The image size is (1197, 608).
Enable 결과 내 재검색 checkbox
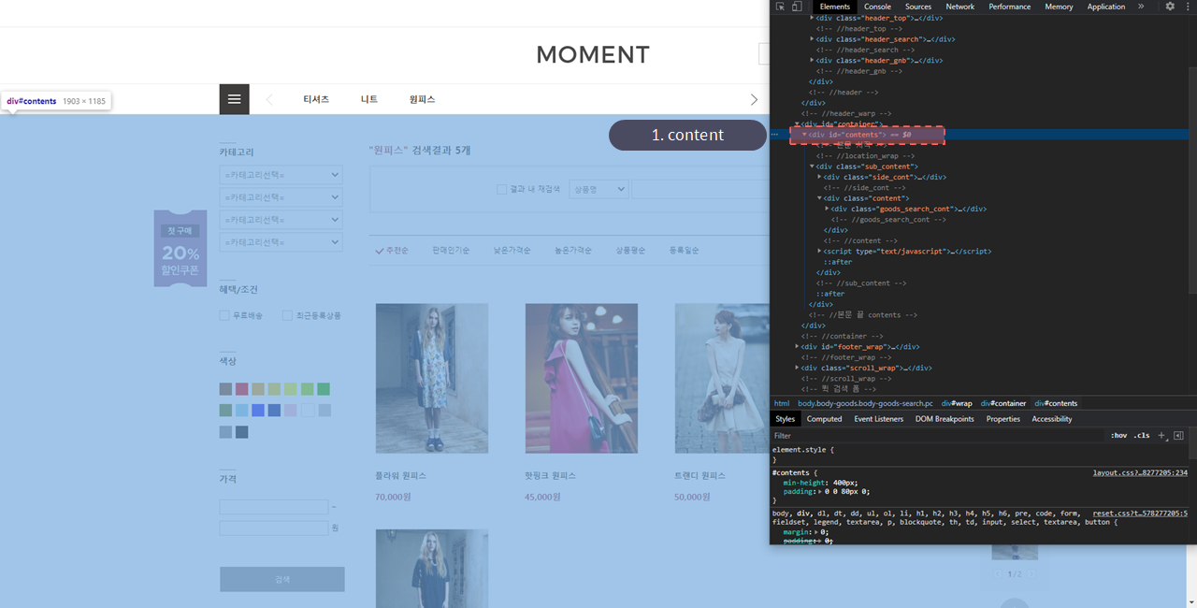point(502,189)
